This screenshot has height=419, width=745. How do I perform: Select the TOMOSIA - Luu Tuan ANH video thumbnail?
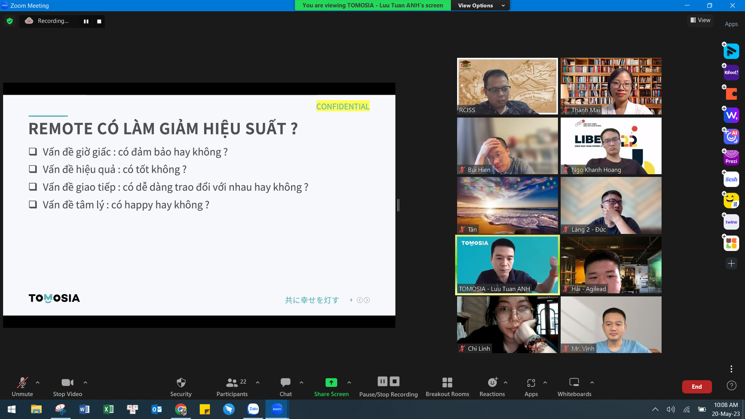coord(507,265)
